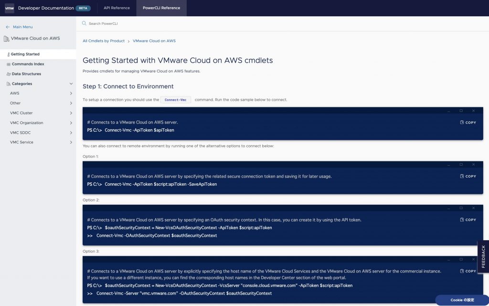Click the breadcrumb separator chevron

tap(128, 41)
